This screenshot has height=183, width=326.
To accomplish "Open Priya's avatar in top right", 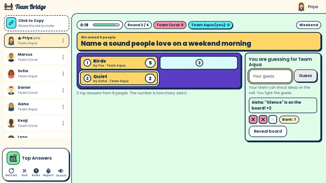I will [x=301, y=7].
